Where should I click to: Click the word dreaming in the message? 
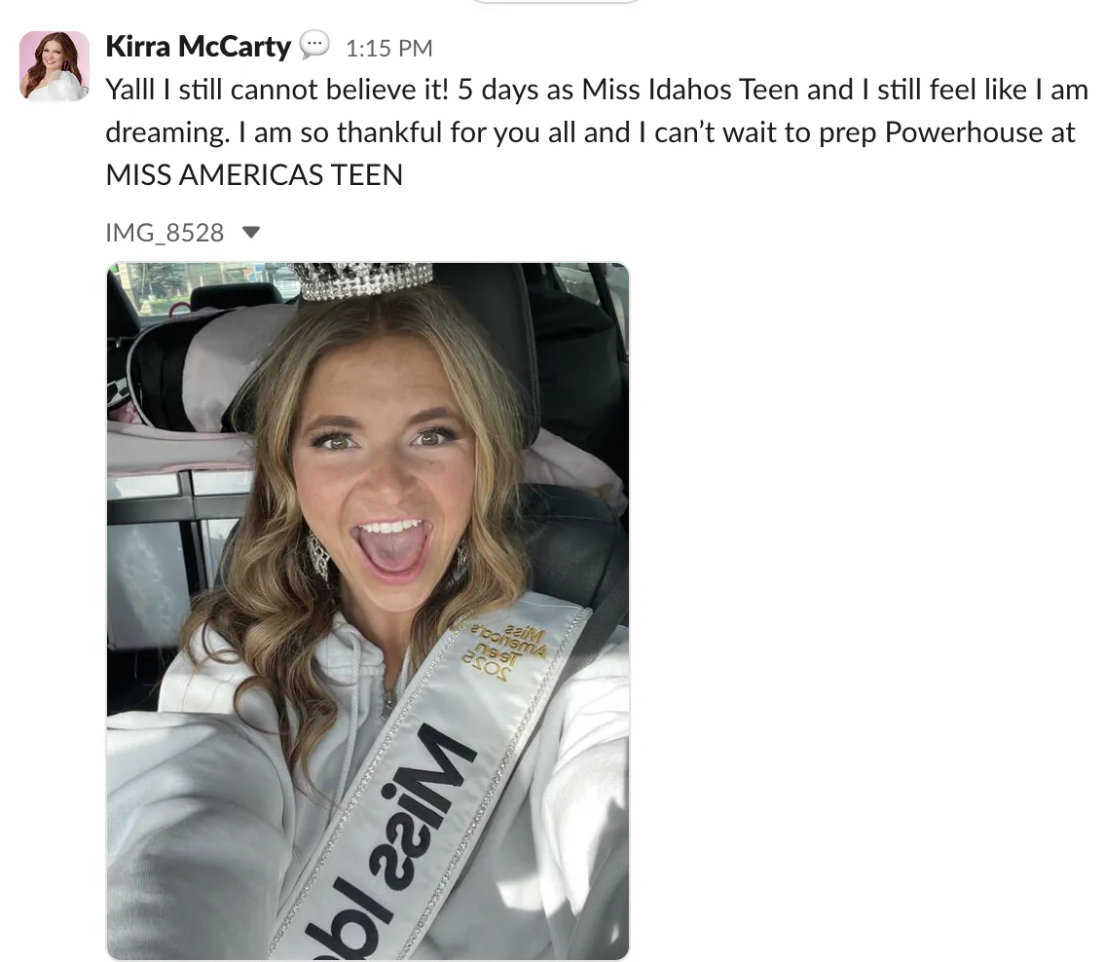click(x=167, y=132)
